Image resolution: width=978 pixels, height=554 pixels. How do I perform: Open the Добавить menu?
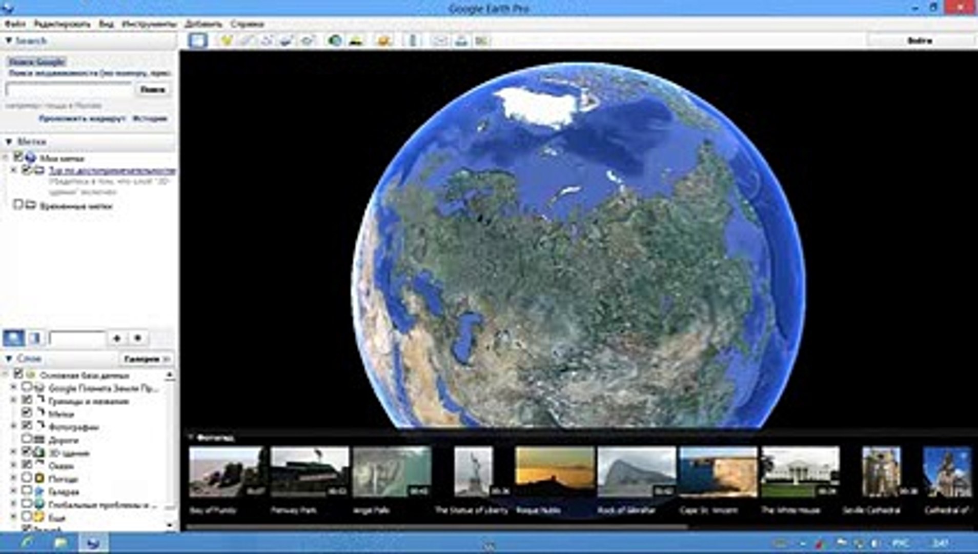[x=203, y=24]
